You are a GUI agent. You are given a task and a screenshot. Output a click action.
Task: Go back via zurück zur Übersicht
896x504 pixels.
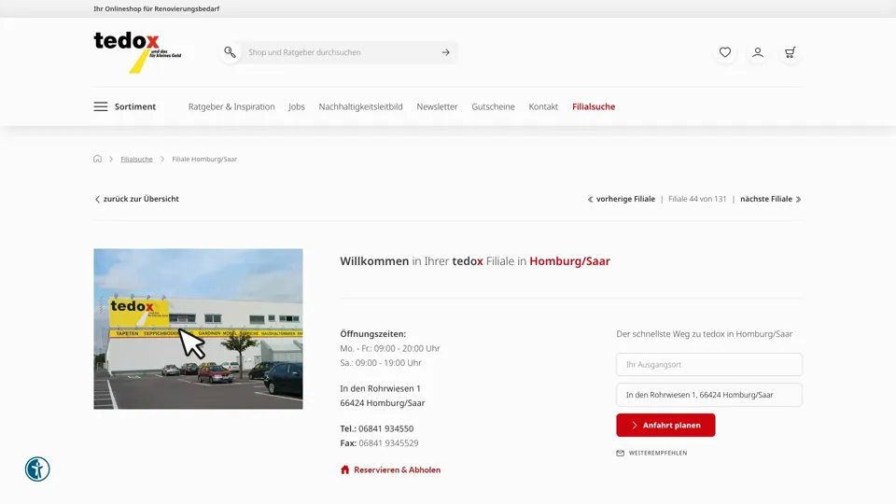tap(141, 199)
